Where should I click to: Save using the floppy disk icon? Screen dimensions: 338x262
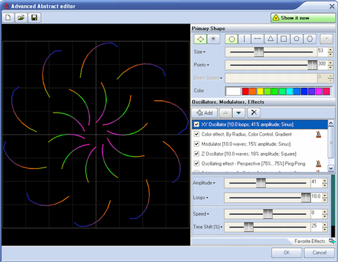[34, 18]
